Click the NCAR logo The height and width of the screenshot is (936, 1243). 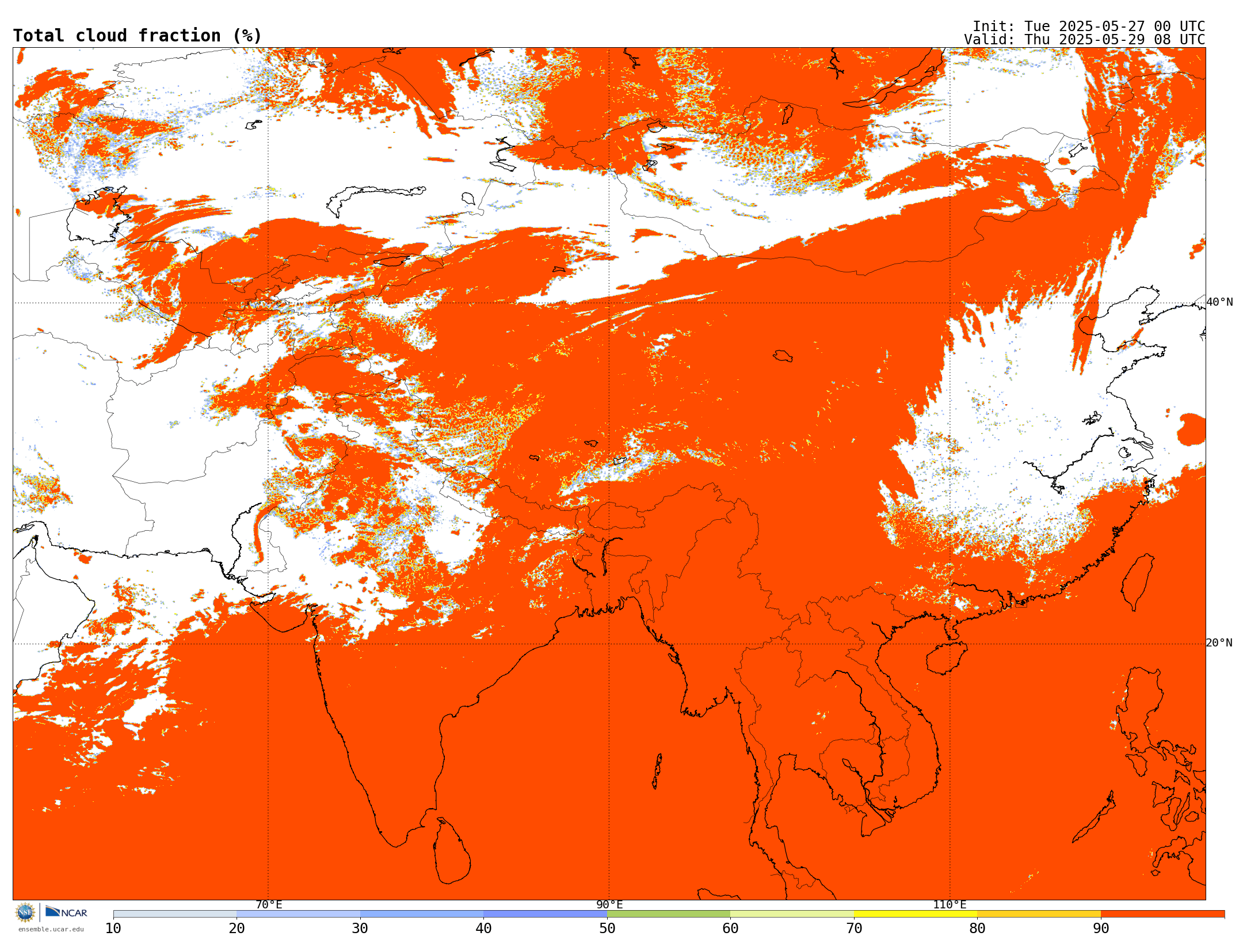(66, 912)
